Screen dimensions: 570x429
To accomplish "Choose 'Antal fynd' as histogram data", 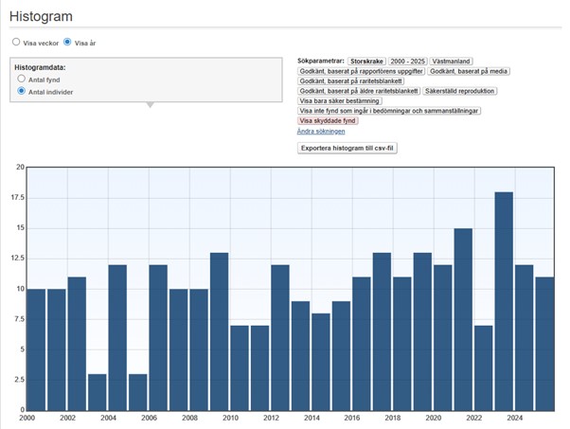I will coord(22,80).
